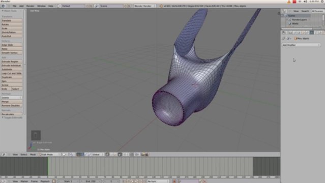Open the Edit Mode selector dropdown
The width and height of the screenshot is (325, 183).
tap(49, 155)
